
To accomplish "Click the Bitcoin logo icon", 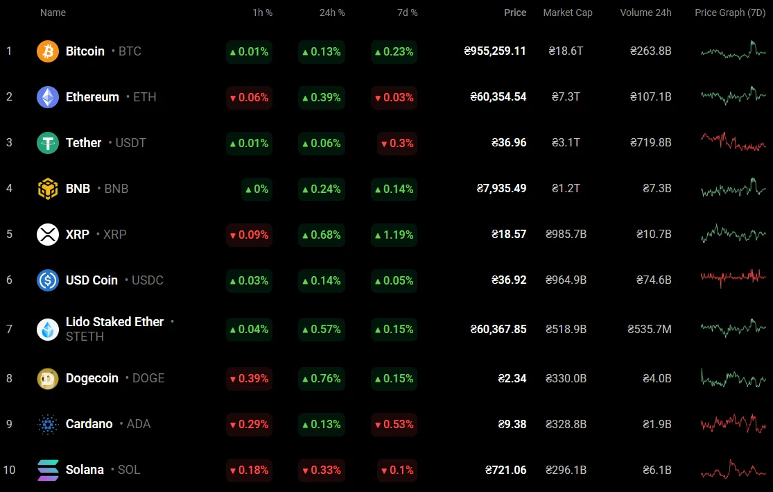I will (x=48, y=51).
